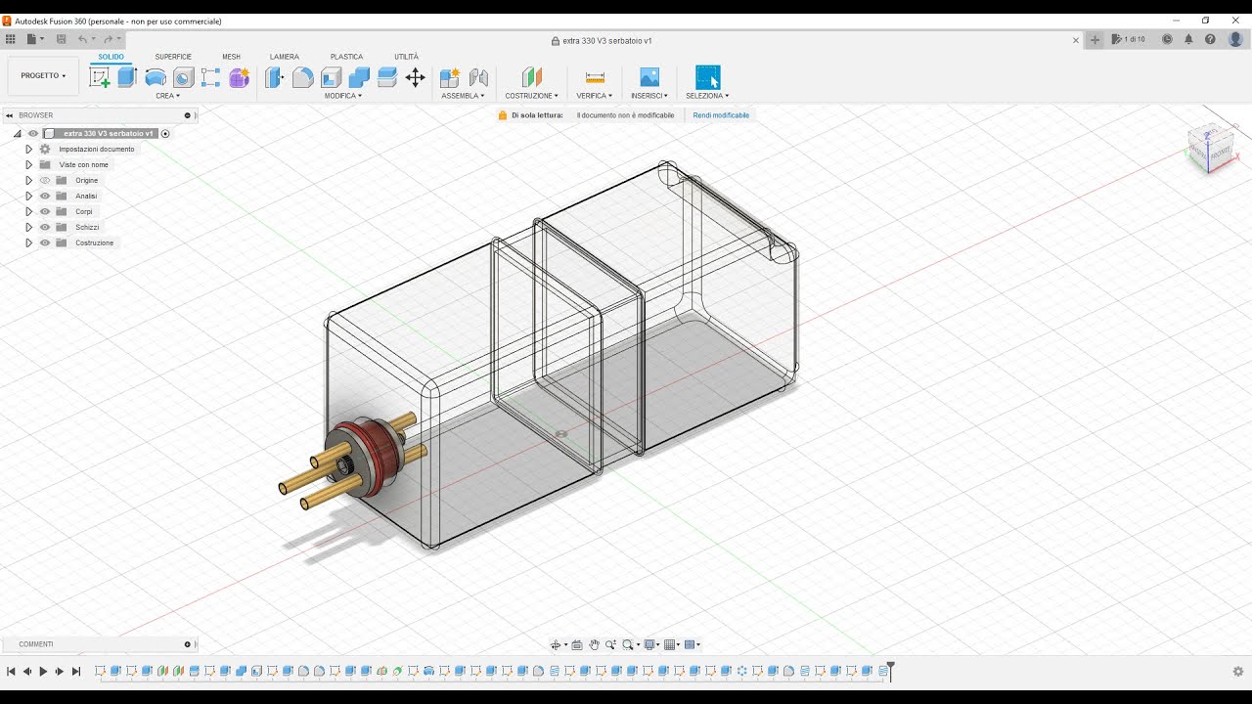Open timeline settings gear
Screen dimensions: 1252x704
[x=1238, y=672]
